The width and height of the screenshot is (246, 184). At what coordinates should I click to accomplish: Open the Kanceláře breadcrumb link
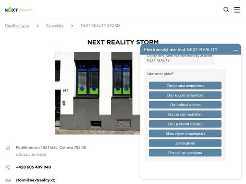[x=55, y=25]
